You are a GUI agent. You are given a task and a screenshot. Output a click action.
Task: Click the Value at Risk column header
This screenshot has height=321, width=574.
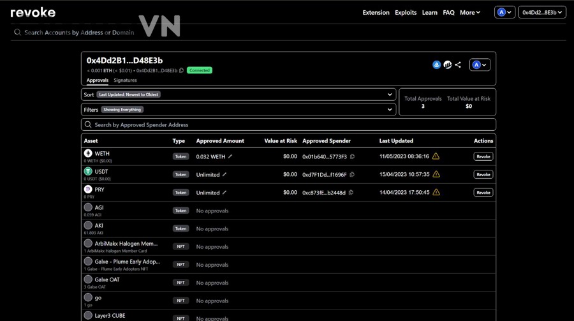point(281,140)
